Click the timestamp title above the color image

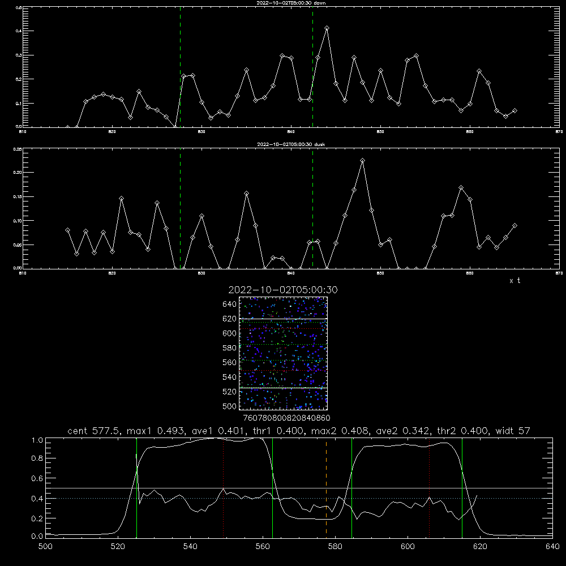coord(283,290)
